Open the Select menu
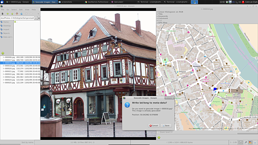 pyautogui.click(x=14, y=10)
